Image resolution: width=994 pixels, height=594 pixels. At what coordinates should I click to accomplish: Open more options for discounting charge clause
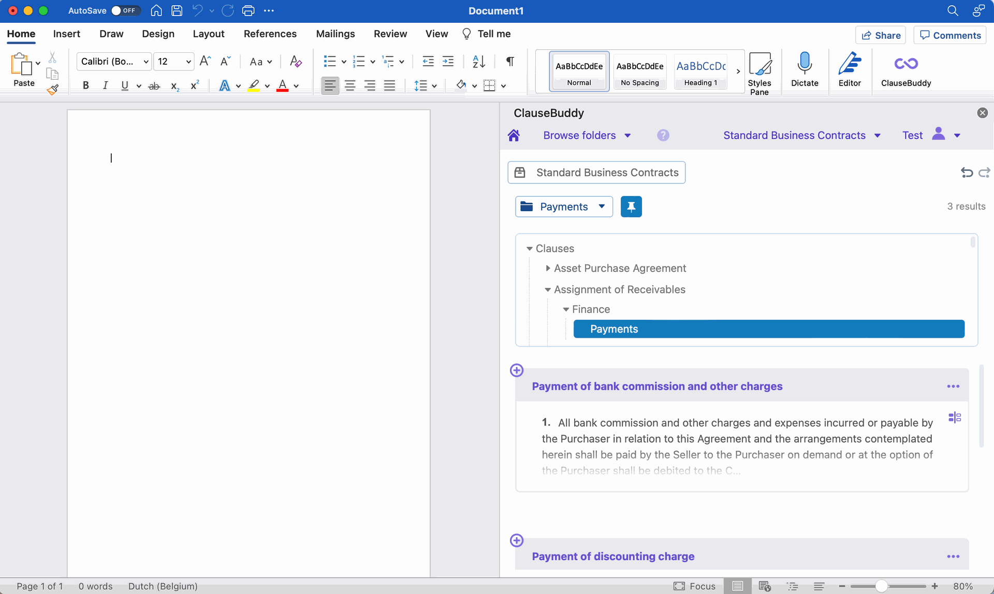point(953,556)
